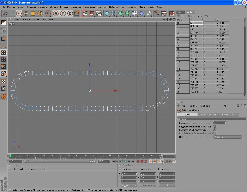Toggle scale keyframe recording icon

pos(155,161)
